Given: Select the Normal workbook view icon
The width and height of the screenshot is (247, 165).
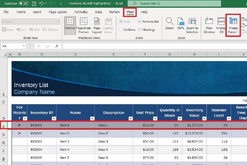Looking at the screenshot, I should click(x=70, y=22).
